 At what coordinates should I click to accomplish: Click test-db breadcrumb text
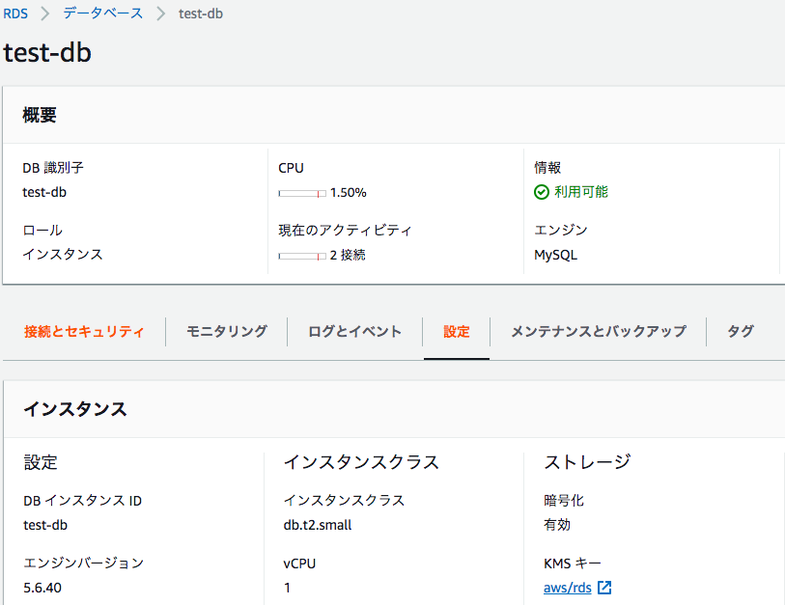201,14
